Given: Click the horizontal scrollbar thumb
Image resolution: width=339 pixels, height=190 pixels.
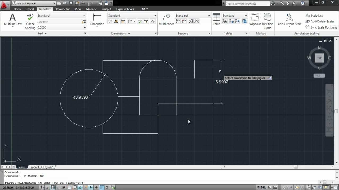Looking at the screenshot, I should (296, 167).
